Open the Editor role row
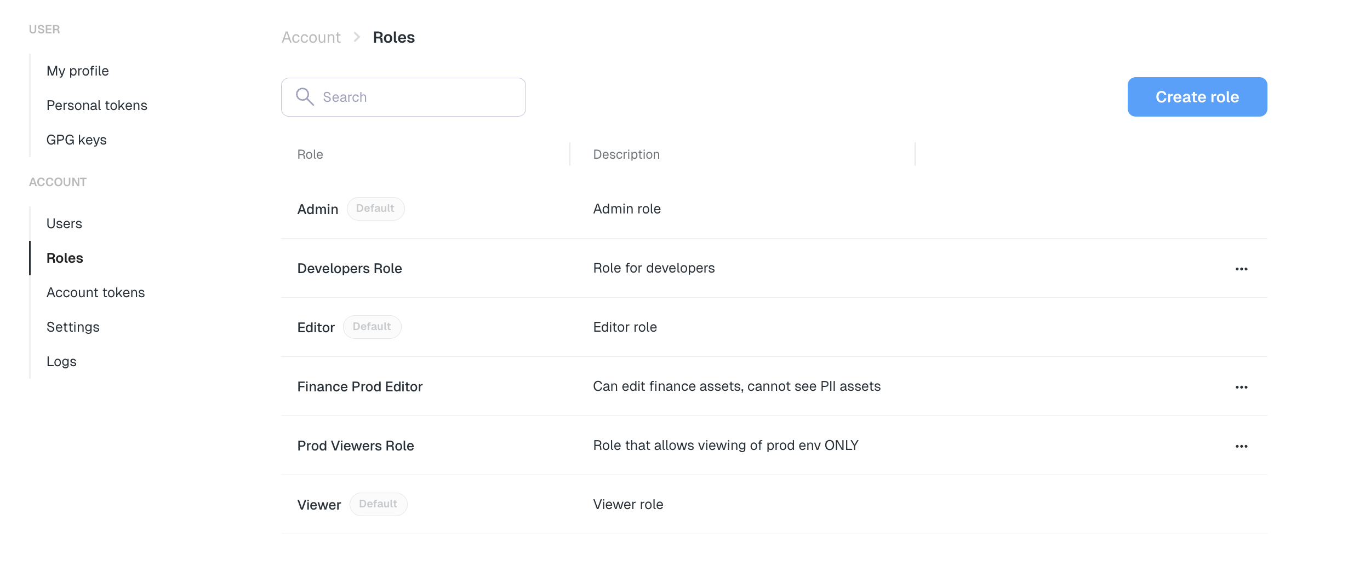The height and width of the screenshot is (578, 1348). [x=316, y=327]
